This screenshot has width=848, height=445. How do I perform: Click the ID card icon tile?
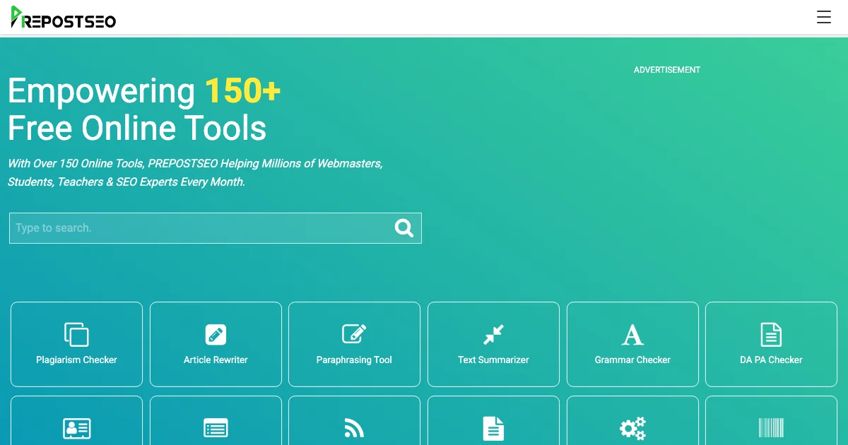(x=76, y=420)
